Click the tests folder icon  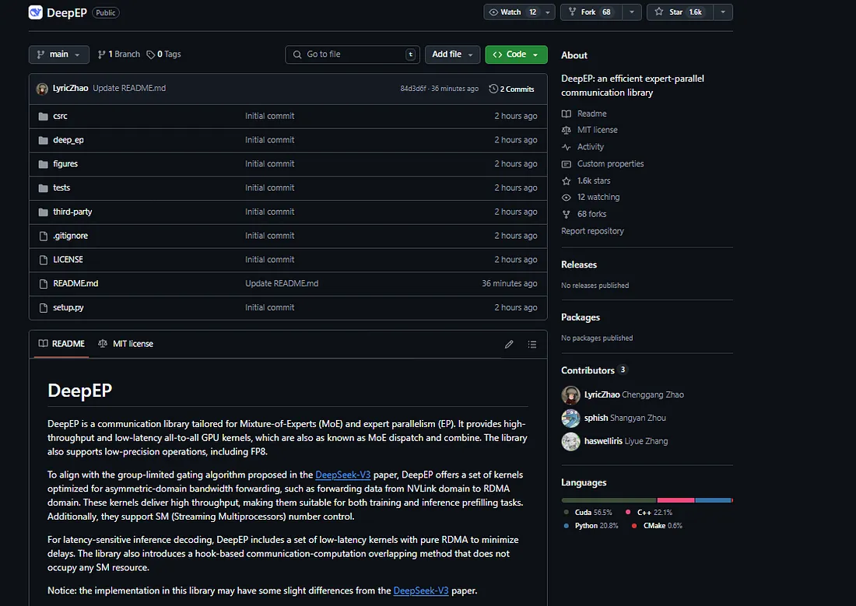(43, 188)
